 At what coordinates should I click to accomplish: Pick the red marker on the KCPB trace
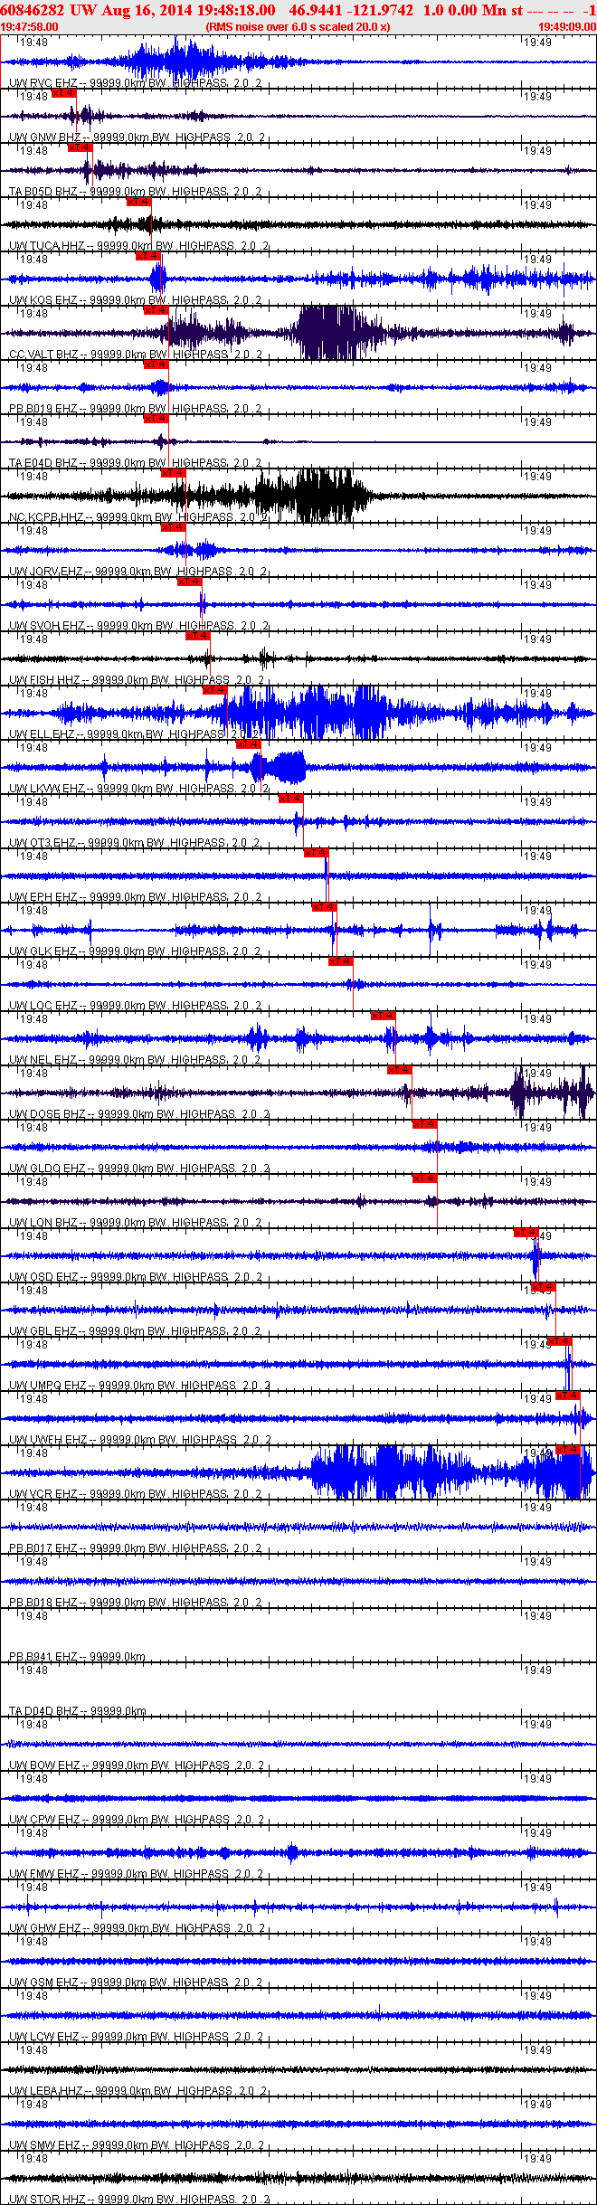(x=173, y=473)
